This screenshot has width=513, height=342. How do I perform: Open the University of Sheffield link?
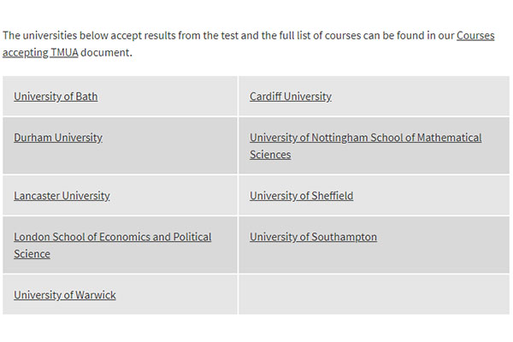coord(301,196)
